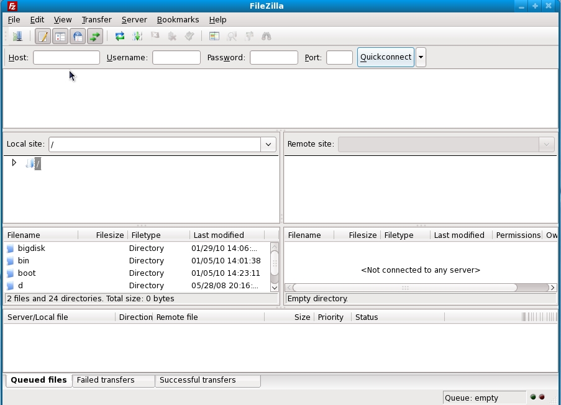Expand the root directory tree node

click(14, 163)
